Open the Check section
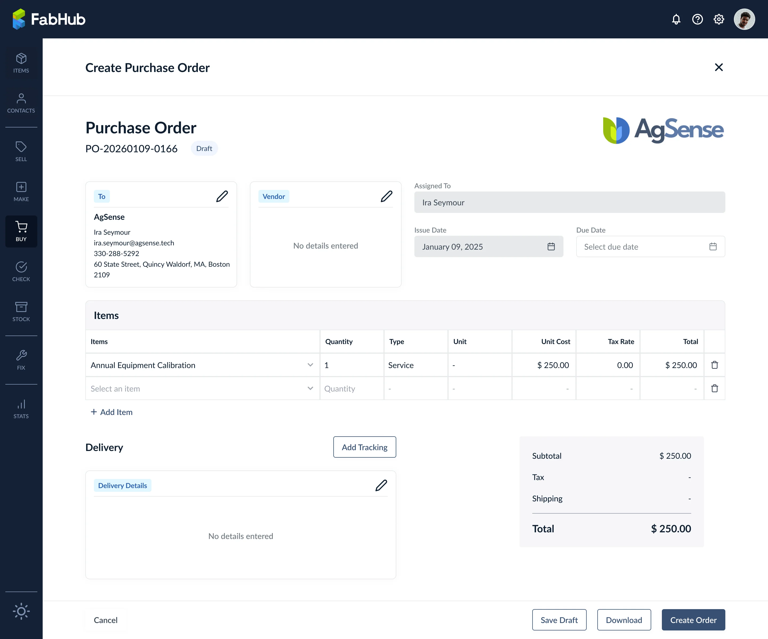The image size is (768, 639). 21,271
